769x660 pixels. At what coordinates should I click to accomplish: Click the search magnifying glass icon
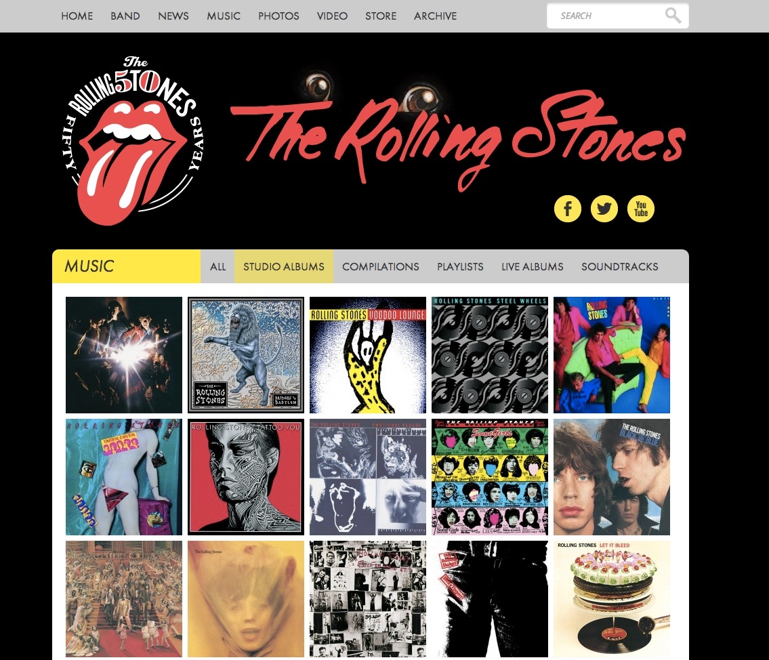tap(673, 16)
